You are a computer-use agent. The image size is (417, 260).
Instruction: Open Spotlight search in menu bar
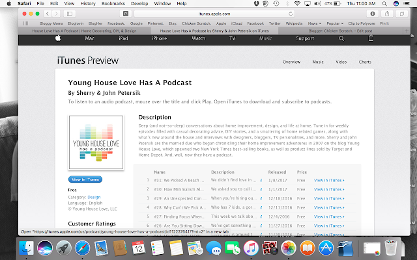384,3
